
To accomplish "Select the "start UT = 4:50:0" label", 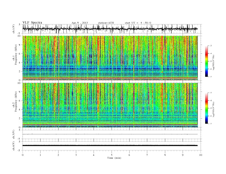I will tap(138, 23).
